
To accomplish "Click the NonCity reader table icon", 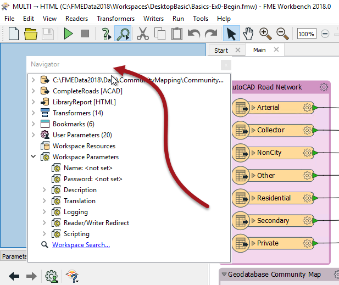I will [x=241, y=153].
